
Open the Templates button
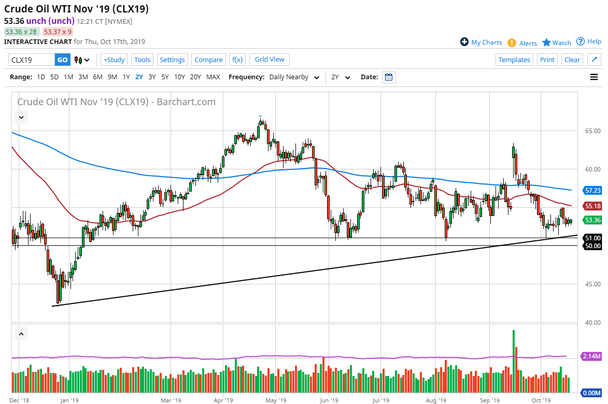(514, 59)
